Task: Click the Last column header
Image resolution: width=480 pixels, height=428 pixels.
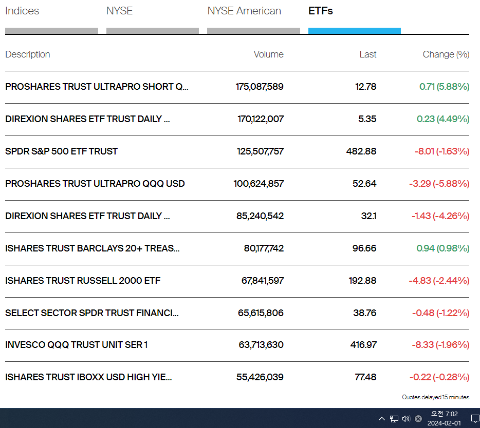Action: coord(367,54)
